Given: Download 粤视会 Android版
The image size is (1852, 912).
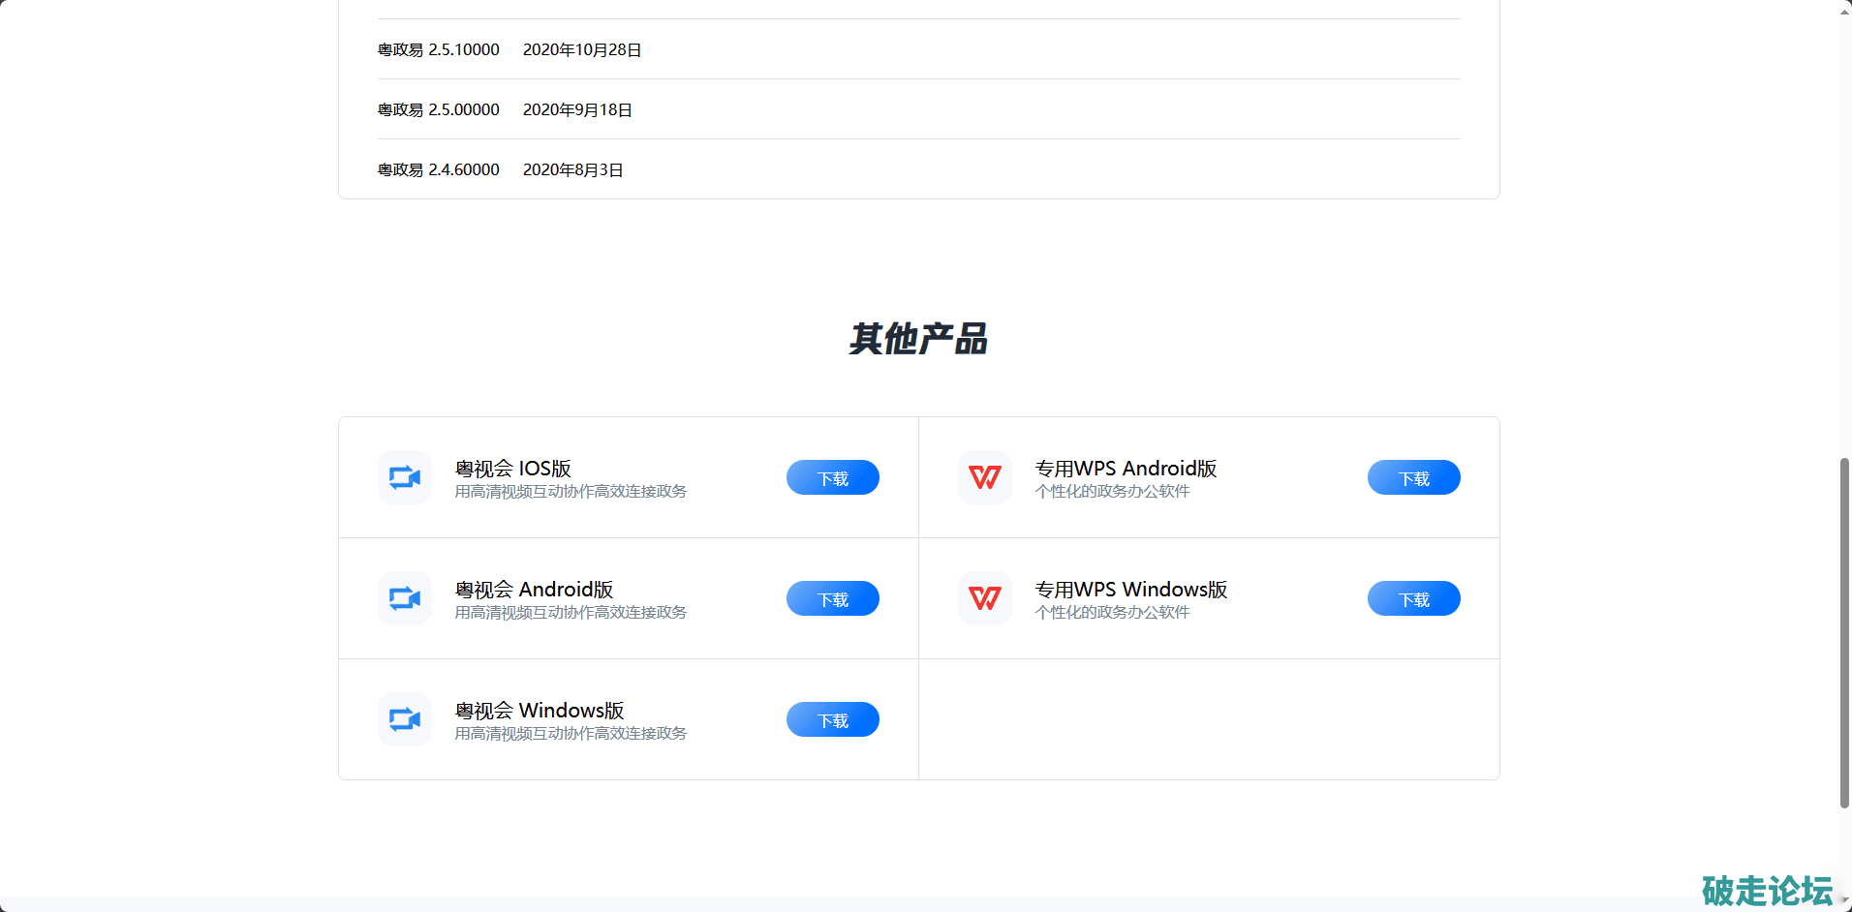Looking at the screenshot, I should click(832, 598).
